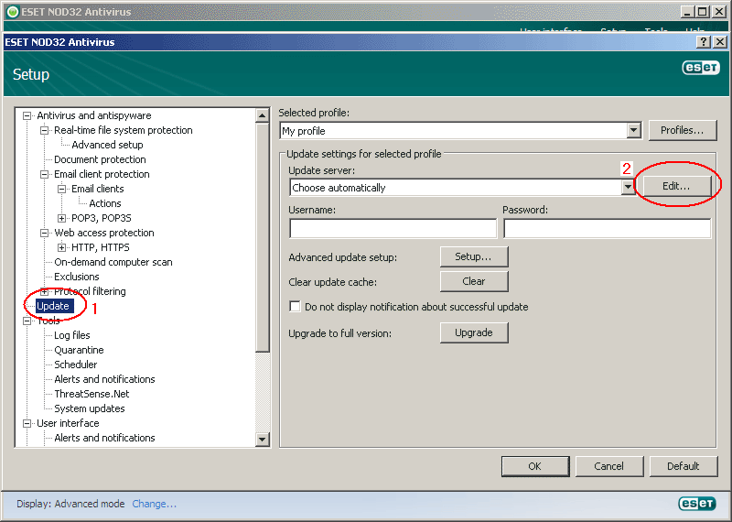Click the green ESET application icon in the title bar
The image size is (732, 522).
coord(13,12)
